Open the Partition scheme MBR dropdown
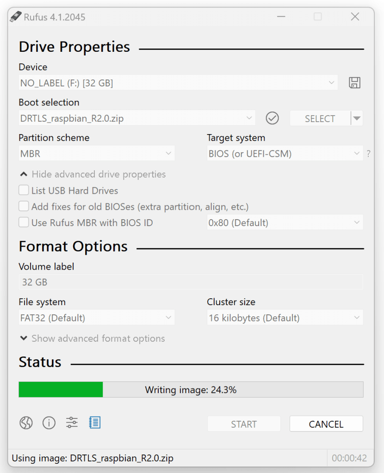Screen dimensions: 384x473 coord(96,154)
